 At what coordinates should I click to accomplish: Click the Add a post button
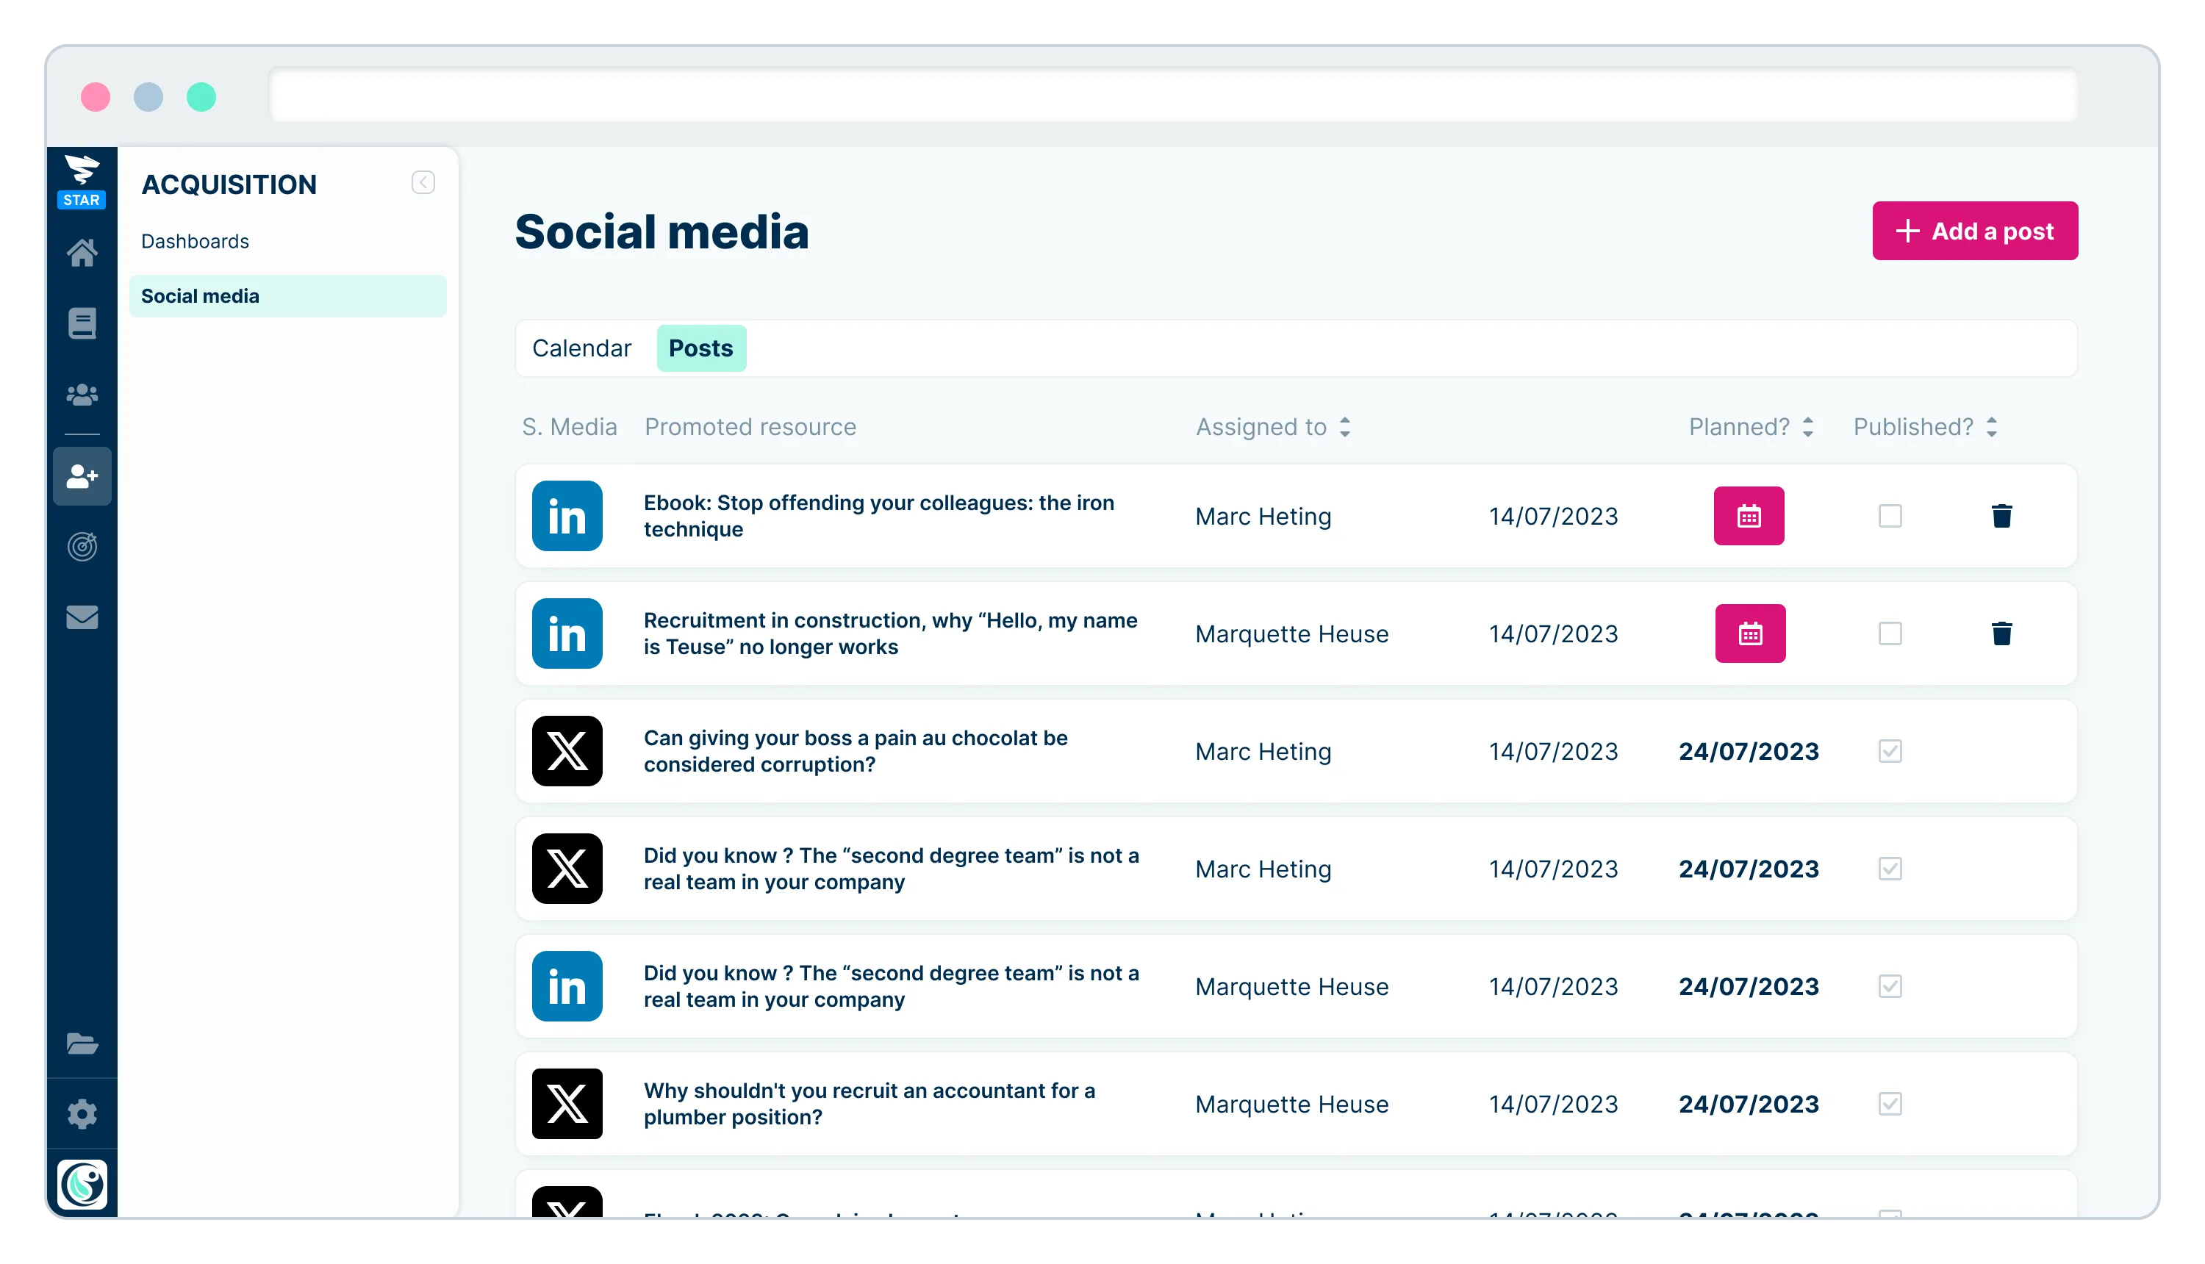coord(1974,231)
